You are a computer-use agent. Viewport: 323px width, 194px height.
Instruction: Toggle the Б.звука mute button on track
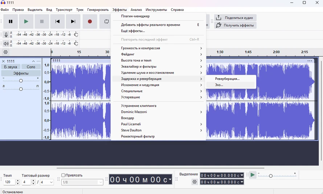(x=11, y=67)
